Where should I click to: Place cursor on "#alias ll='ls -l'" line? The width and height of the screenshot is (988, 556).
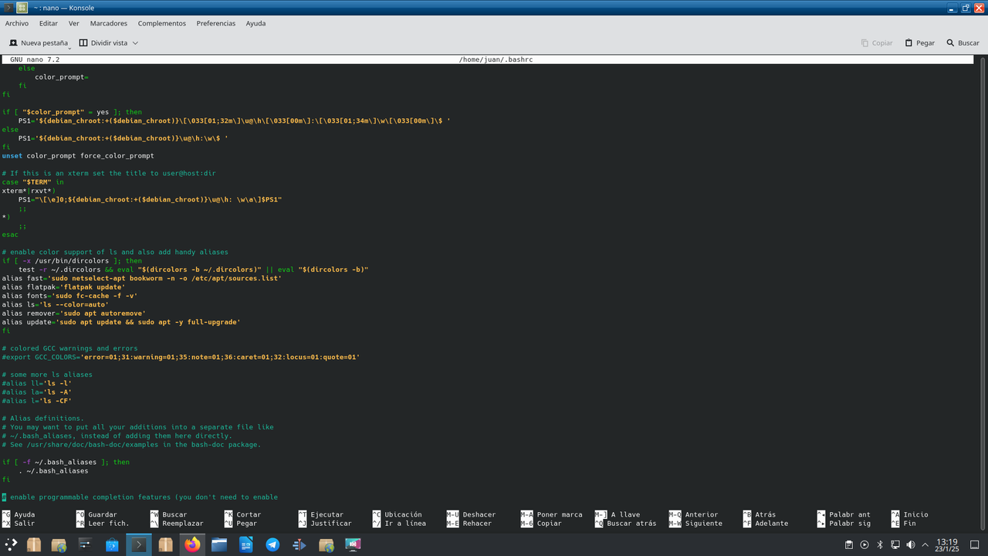36,383
